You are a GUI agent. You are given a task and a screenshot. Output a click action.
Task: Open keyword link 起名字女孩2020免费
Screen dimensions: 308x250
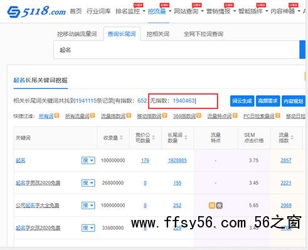click(x=38, y=228)
